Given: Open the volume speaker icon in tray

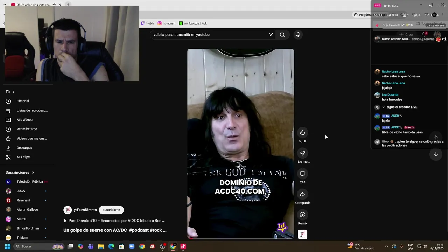Looking at the screenshot, I should point(425,246).
